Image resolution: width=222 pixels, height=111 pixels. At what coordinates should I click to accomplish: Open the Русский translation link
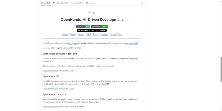tap(113, 34)
